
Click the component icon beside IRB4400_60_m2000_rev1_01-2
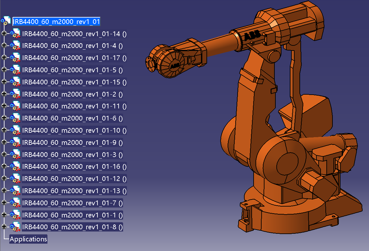[x=15, y=94]
